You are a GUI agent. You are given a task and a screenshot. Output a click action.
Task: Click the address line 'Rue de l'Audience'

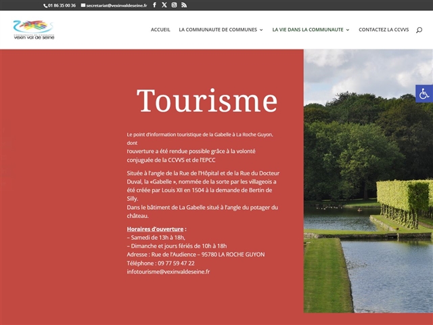pos(196,255)
